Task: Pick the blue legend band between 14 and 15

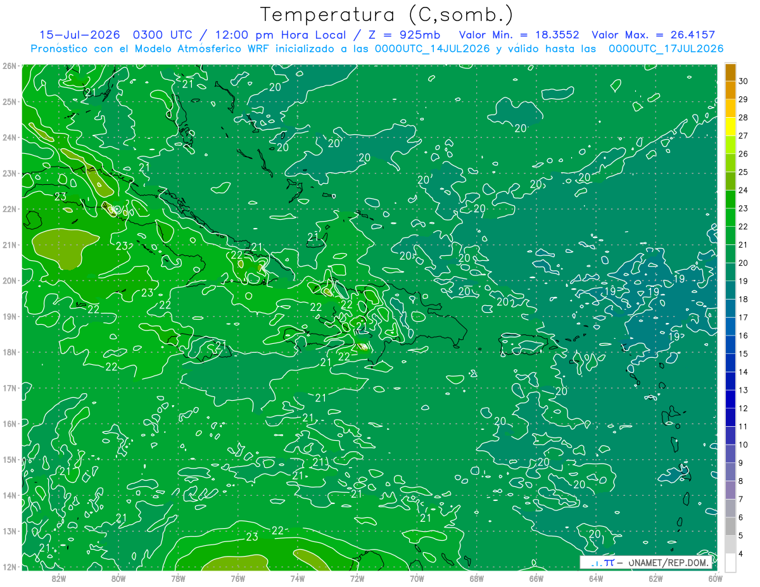Action: click(730, 362)
